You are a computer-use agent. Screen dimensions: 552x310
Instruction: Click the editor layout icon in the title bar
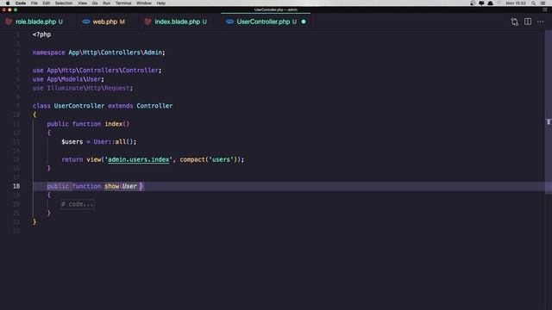click(544, 9)
